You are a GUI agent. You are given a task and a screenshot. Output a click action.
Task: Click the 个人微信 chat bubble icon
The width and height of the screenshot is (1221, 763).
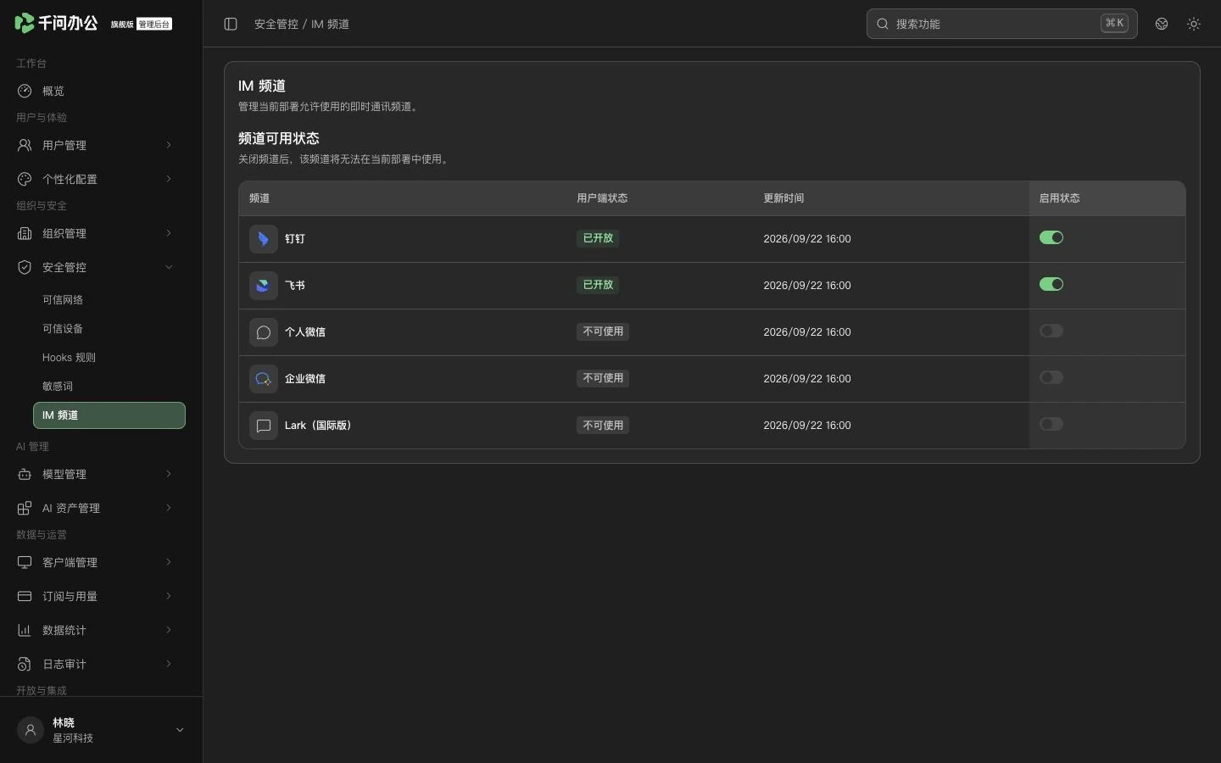[x=264, y=332]
